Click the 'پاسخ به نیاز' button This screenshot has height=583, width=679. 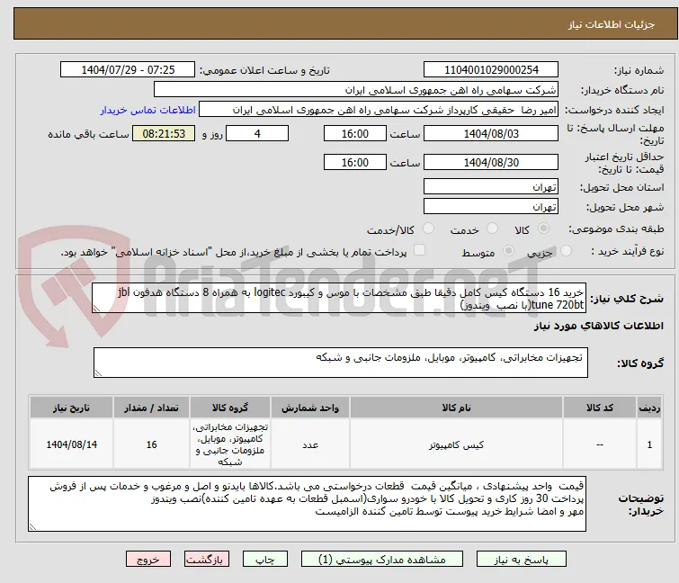(x=521, y=560)
